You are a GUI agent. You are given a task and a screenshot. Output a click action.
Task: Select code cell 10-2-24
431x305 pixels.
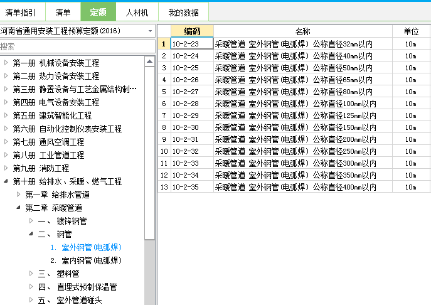coord(192,56)
